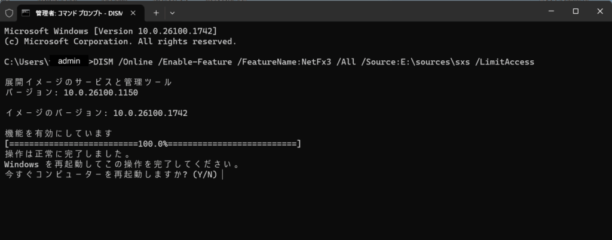This screenshot has height=240, width=612.
Task: Click the イメージのバージョン: 10.0.26100.1742 line
Action: tap(96, 113)
